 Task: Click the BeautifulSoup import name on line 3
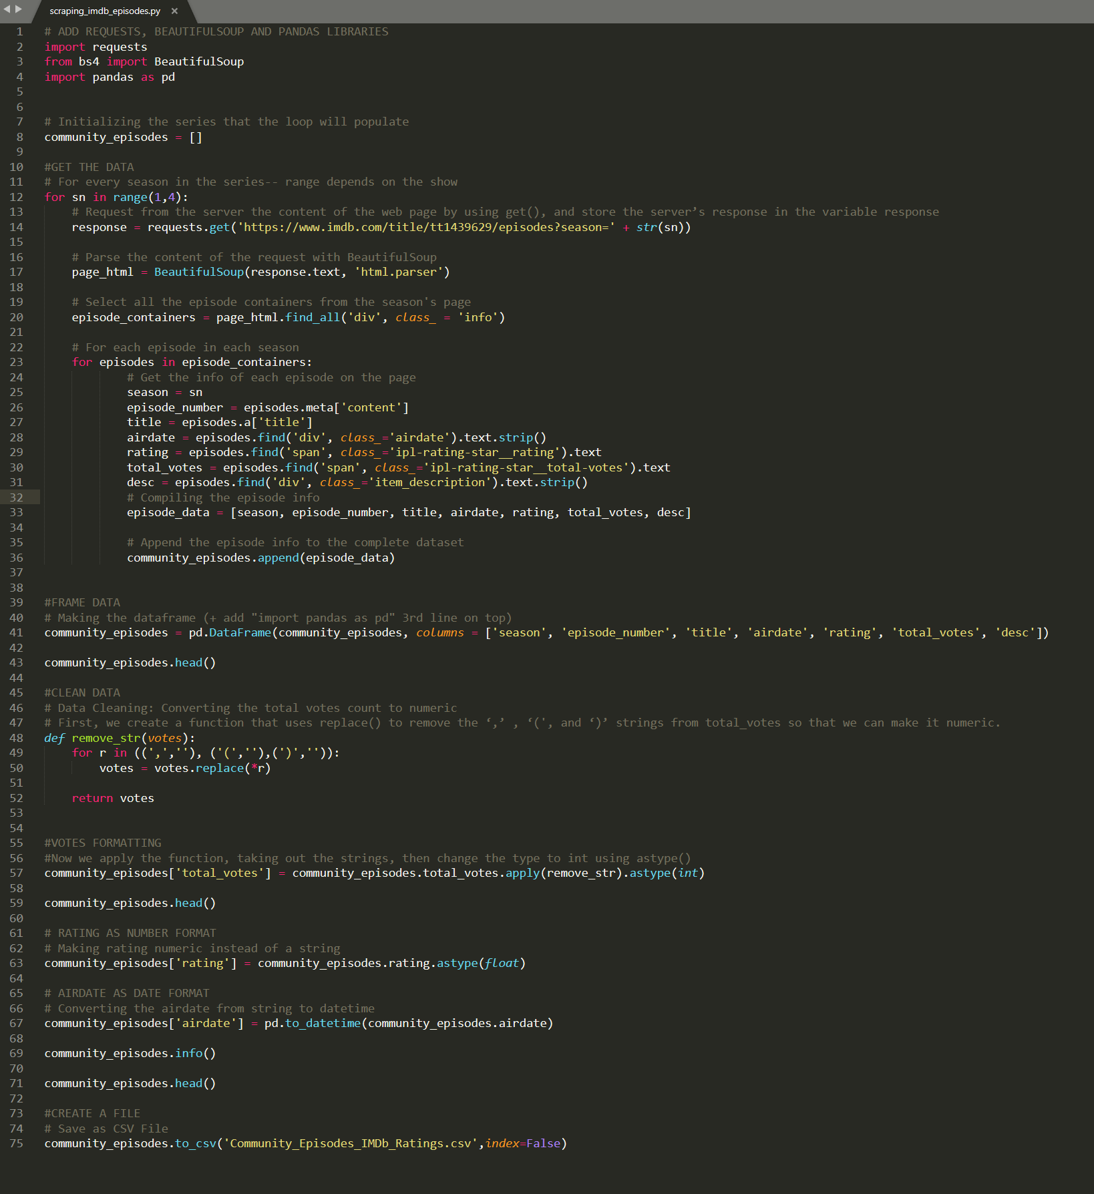click(x=198, y=61)
